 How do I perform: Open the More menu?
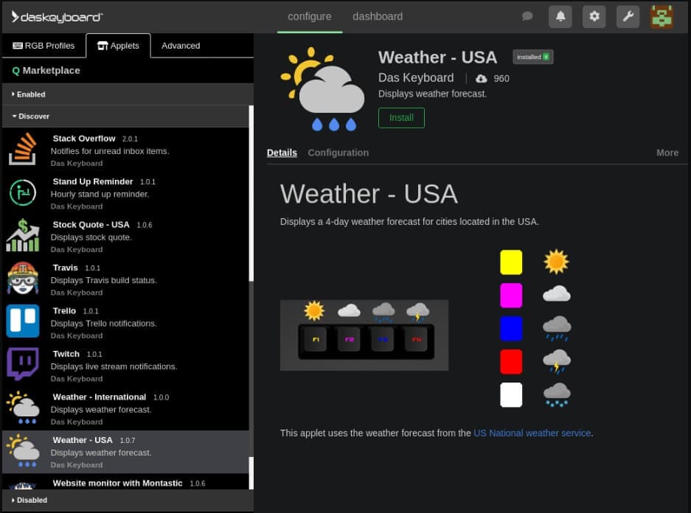click(667, 153)
